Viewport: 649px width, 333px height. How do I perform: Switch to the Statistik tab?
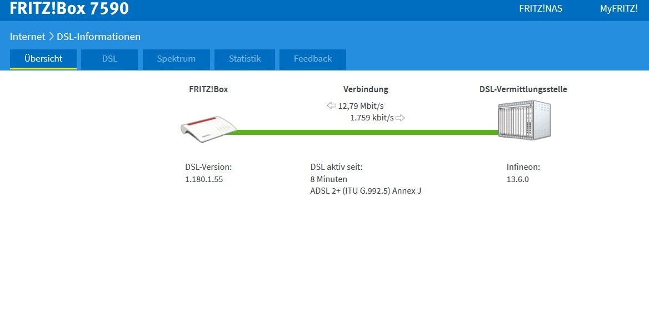pos(244,59)
